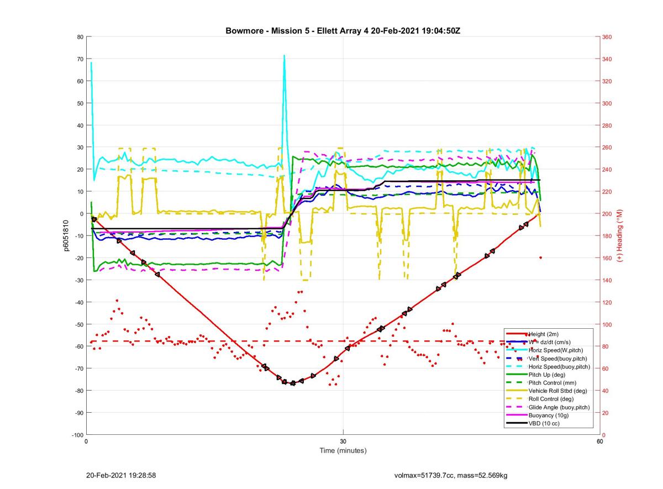Click the '30' tick on the time axis
The height and width of the screenshot is (489, 663).
343,441
